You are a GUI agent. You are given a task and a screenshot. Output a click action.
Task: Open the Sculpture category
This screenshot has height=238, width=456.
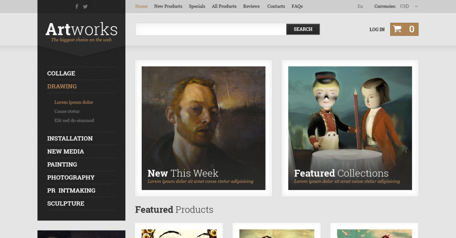pos(66,204)
